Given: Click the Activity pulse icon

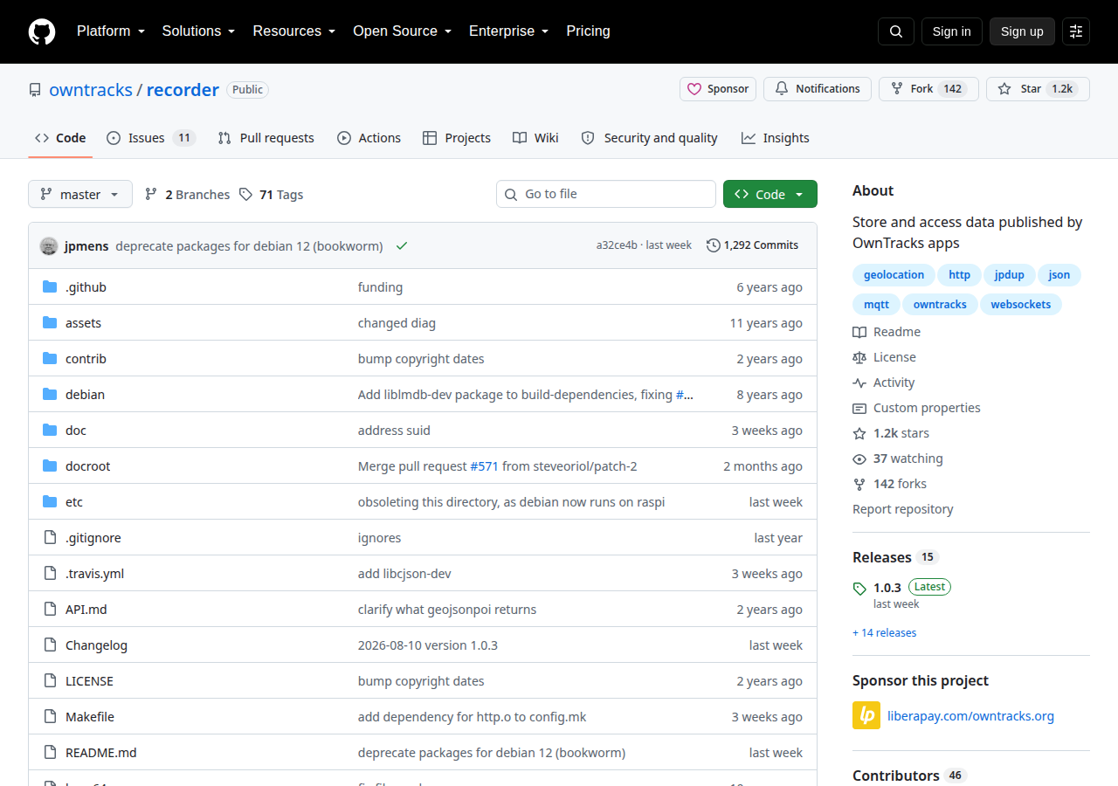Looking at the screenshot, I should 859,383.
